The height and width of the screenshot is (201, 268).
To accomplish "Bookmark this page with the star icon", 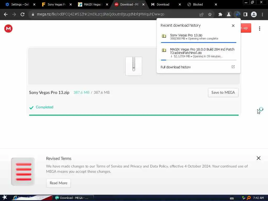I will [210, 15].
